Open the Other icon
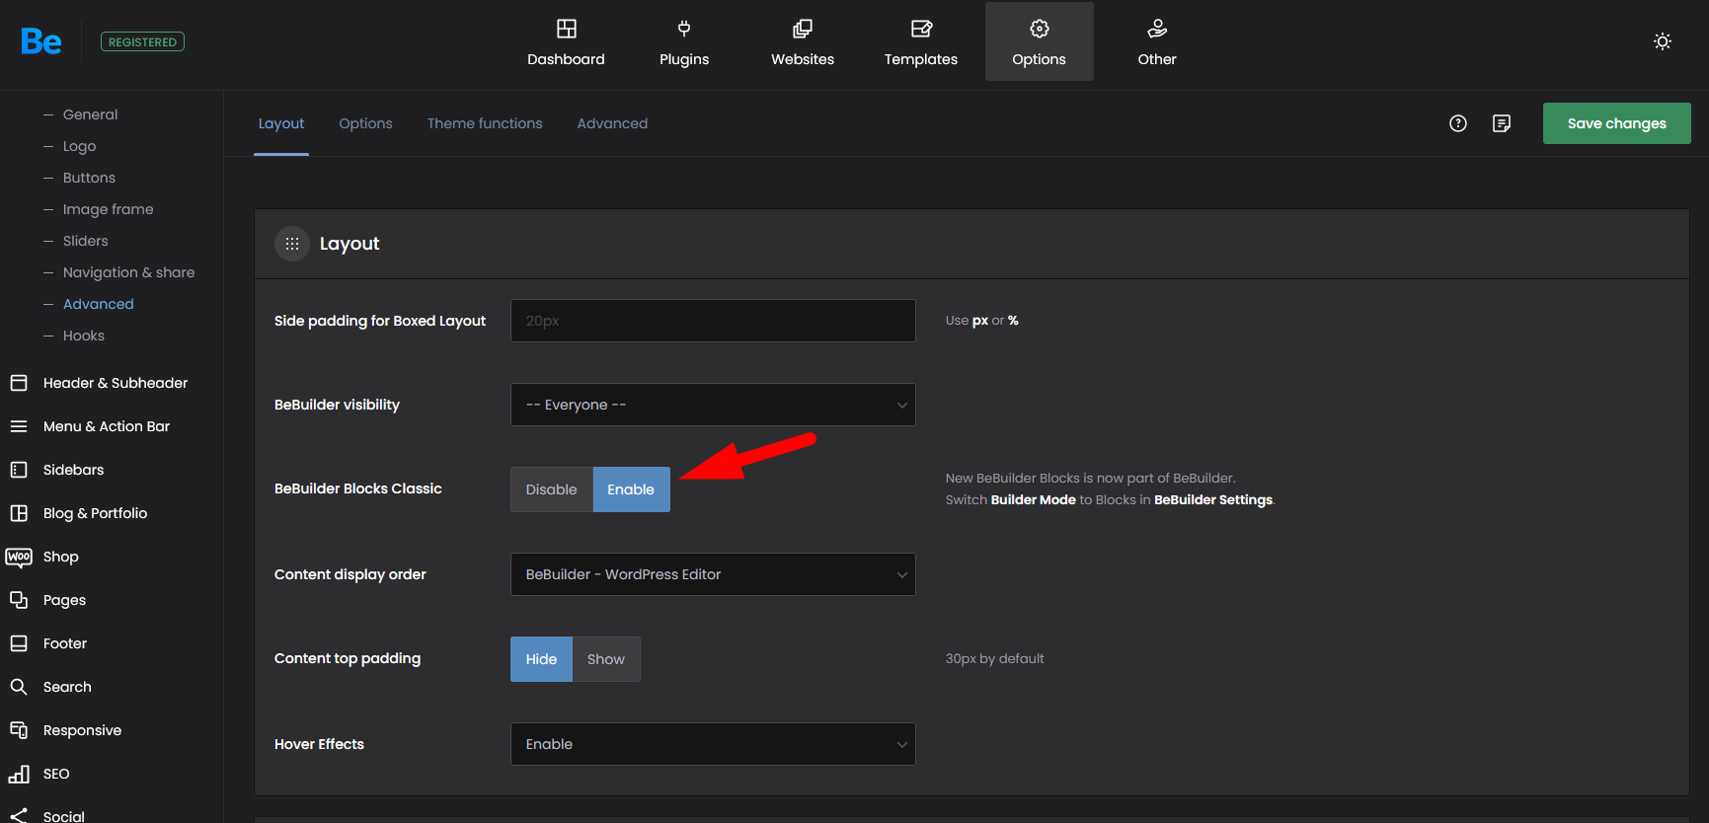This screenshot has height=823, width=1709. [1157, 29]
